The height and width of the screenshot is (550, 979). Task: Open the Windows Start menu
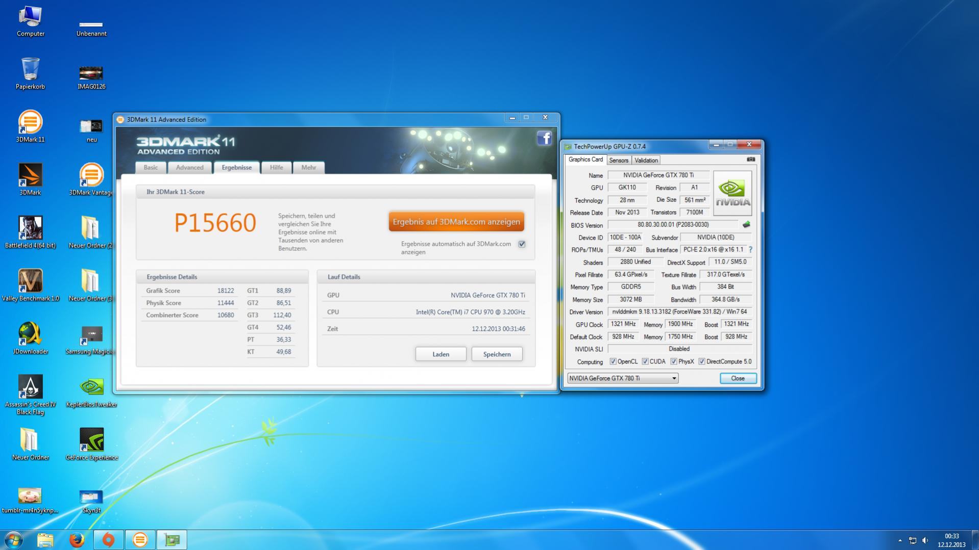click(13, 540)
